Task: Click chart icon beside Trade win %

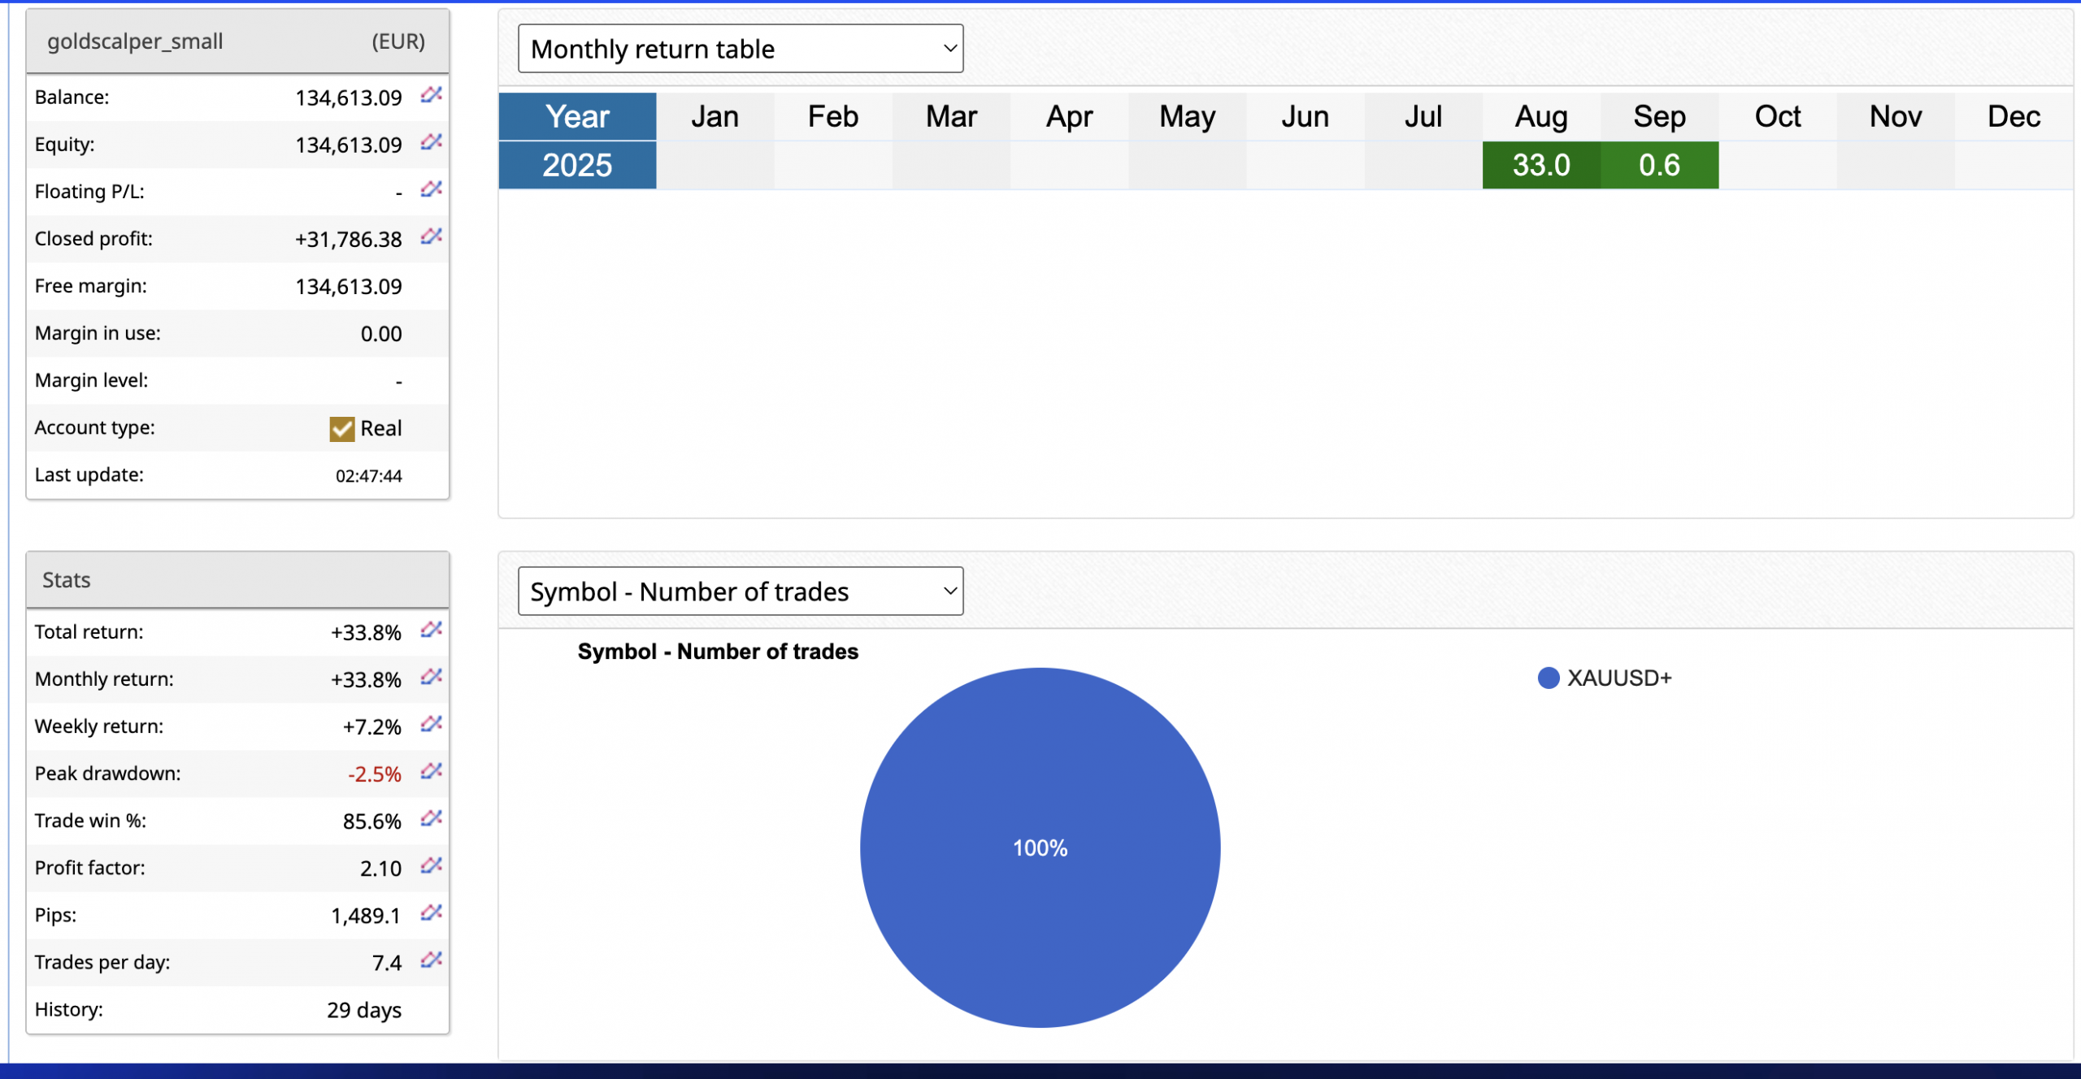Action: (431, 818)
